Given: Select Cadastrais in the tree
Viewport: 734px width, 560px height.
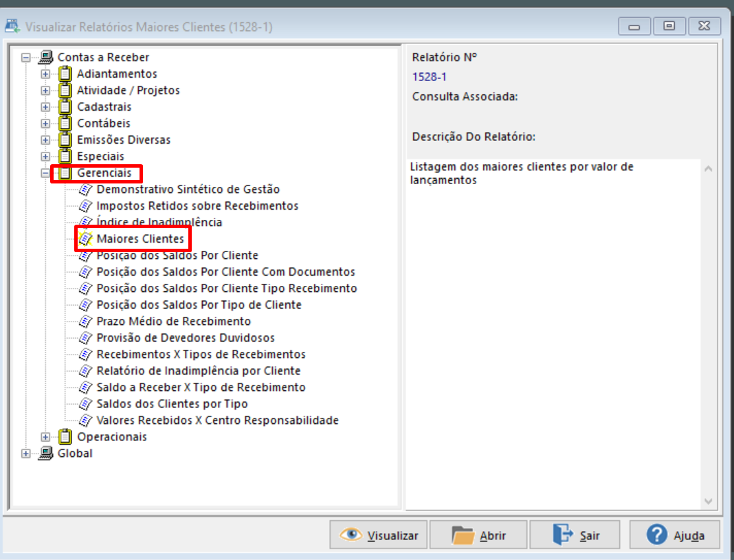Looking at the screenshot, I should 104,107.
